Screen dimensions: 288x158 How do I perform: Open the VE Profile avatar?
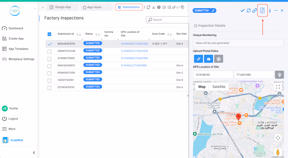tap(5, 109)
